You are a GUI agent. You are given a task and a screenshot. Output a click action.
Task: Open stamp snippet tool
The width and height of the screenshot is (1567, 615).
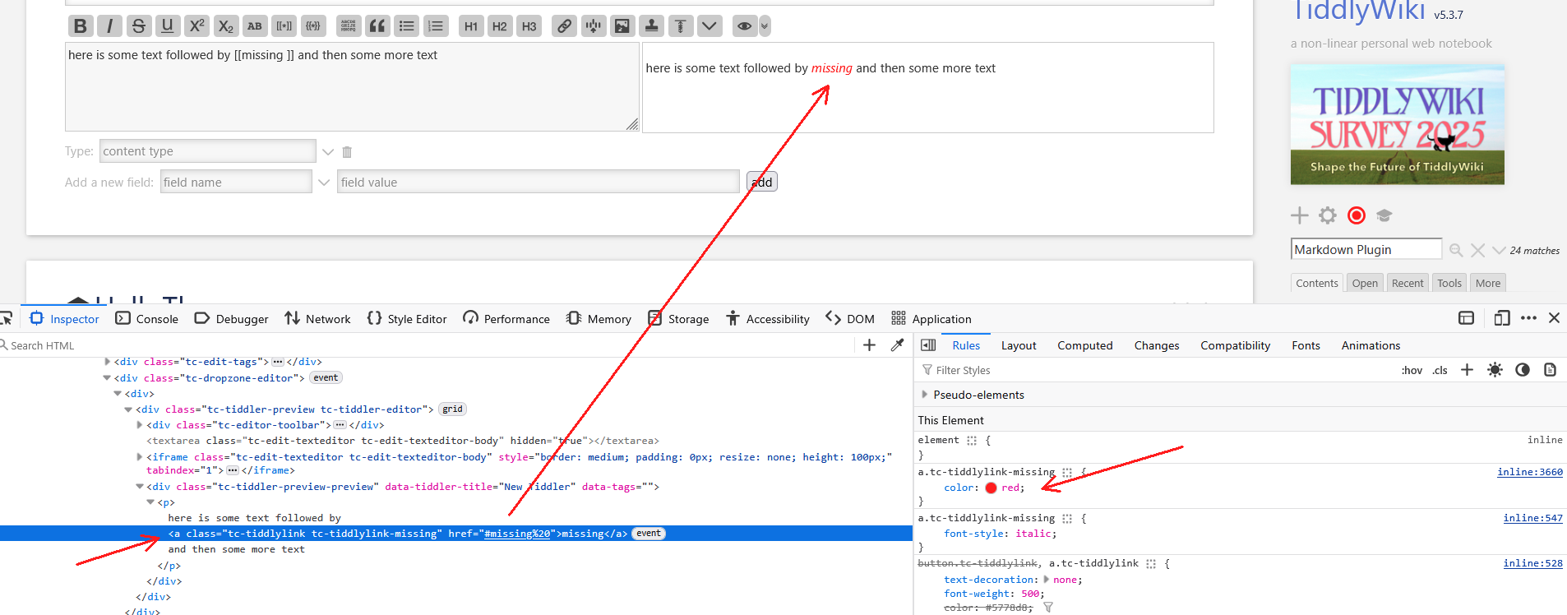click(x=652, y=26)
